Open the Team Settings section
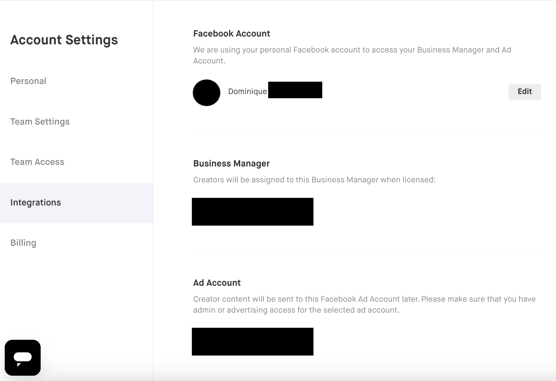The image size is (556, 381). [40, 121]
